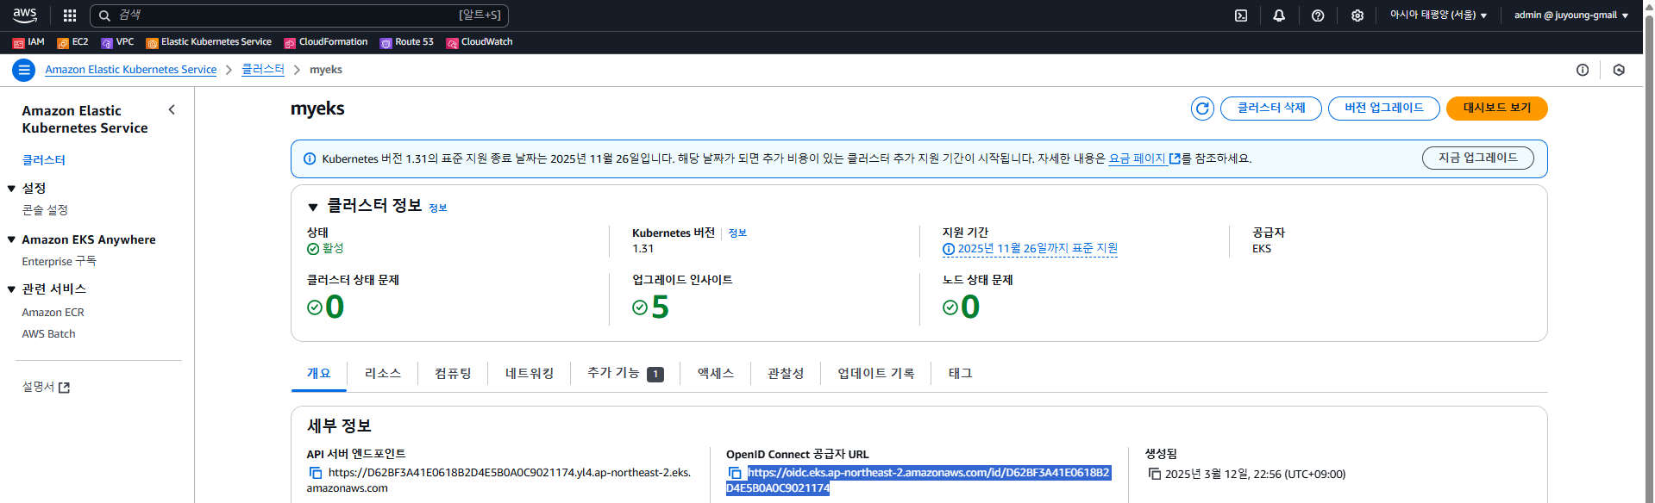Open the 요금 페이지 link
Viewport: 1655px width, 503px height.
pyautogui.click(x=1144, y=158)
